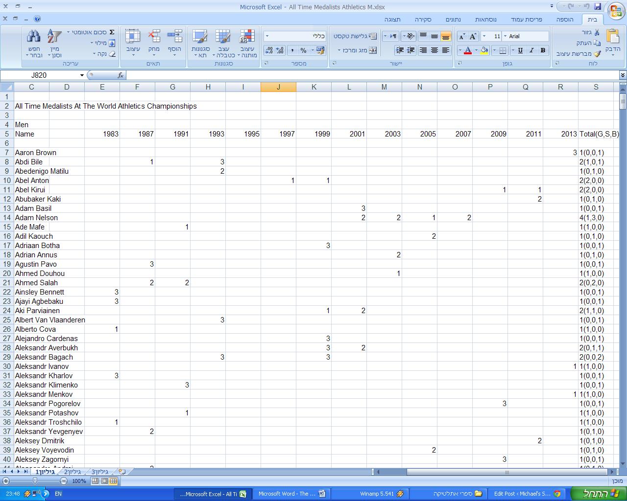627x501 pixels.
Task: Open Conditional Formatting in the styles group
Action: pos(247,44)
